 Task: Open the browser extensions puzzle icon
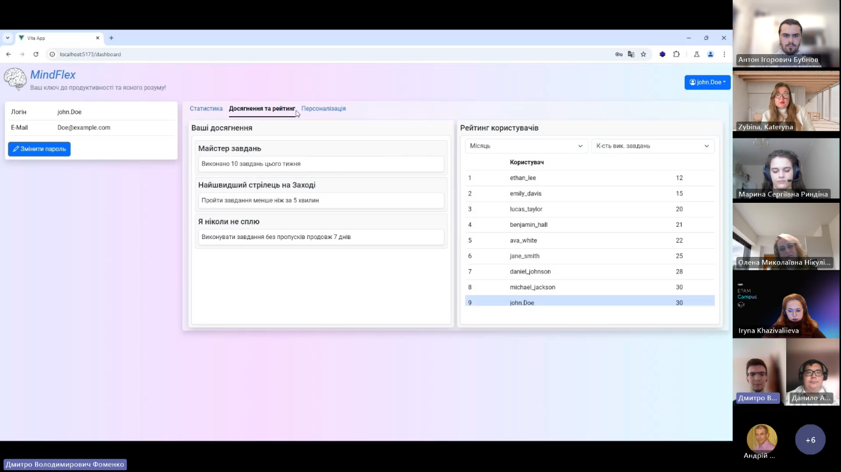coord(676,54)
